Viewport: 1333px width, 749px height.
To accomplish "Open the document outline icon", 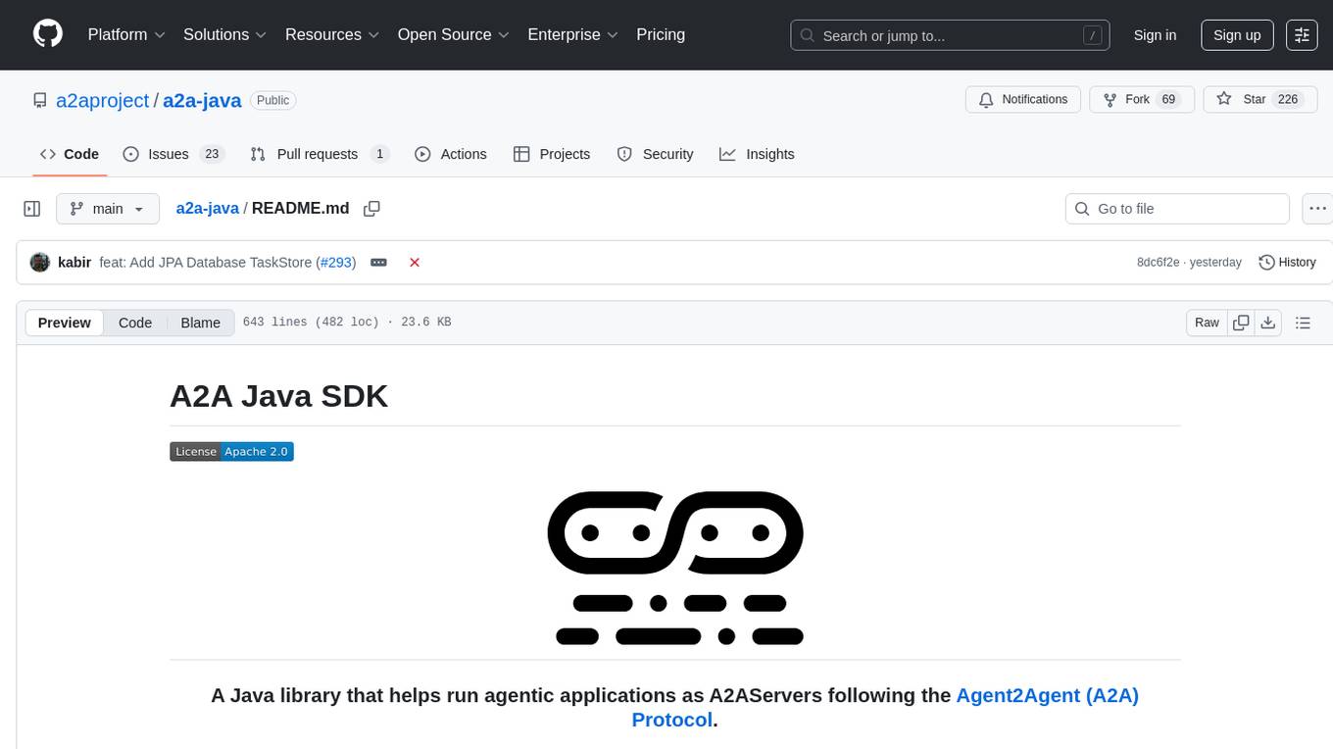I will [1303, 323].
